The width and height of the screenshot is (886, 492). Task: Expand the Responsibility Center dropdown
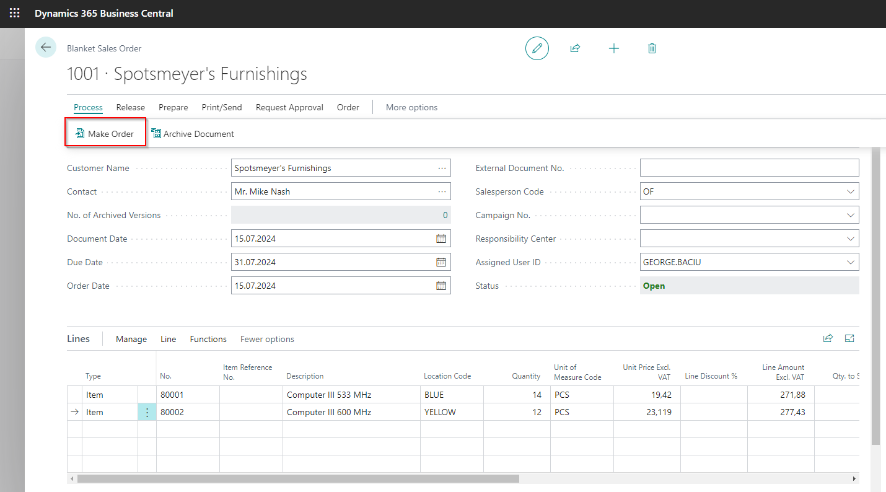pos(851,239)
